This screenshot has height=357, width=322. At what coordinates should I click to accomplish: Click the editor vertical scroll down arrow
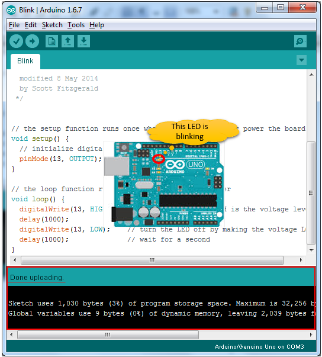tap(311, 250)
